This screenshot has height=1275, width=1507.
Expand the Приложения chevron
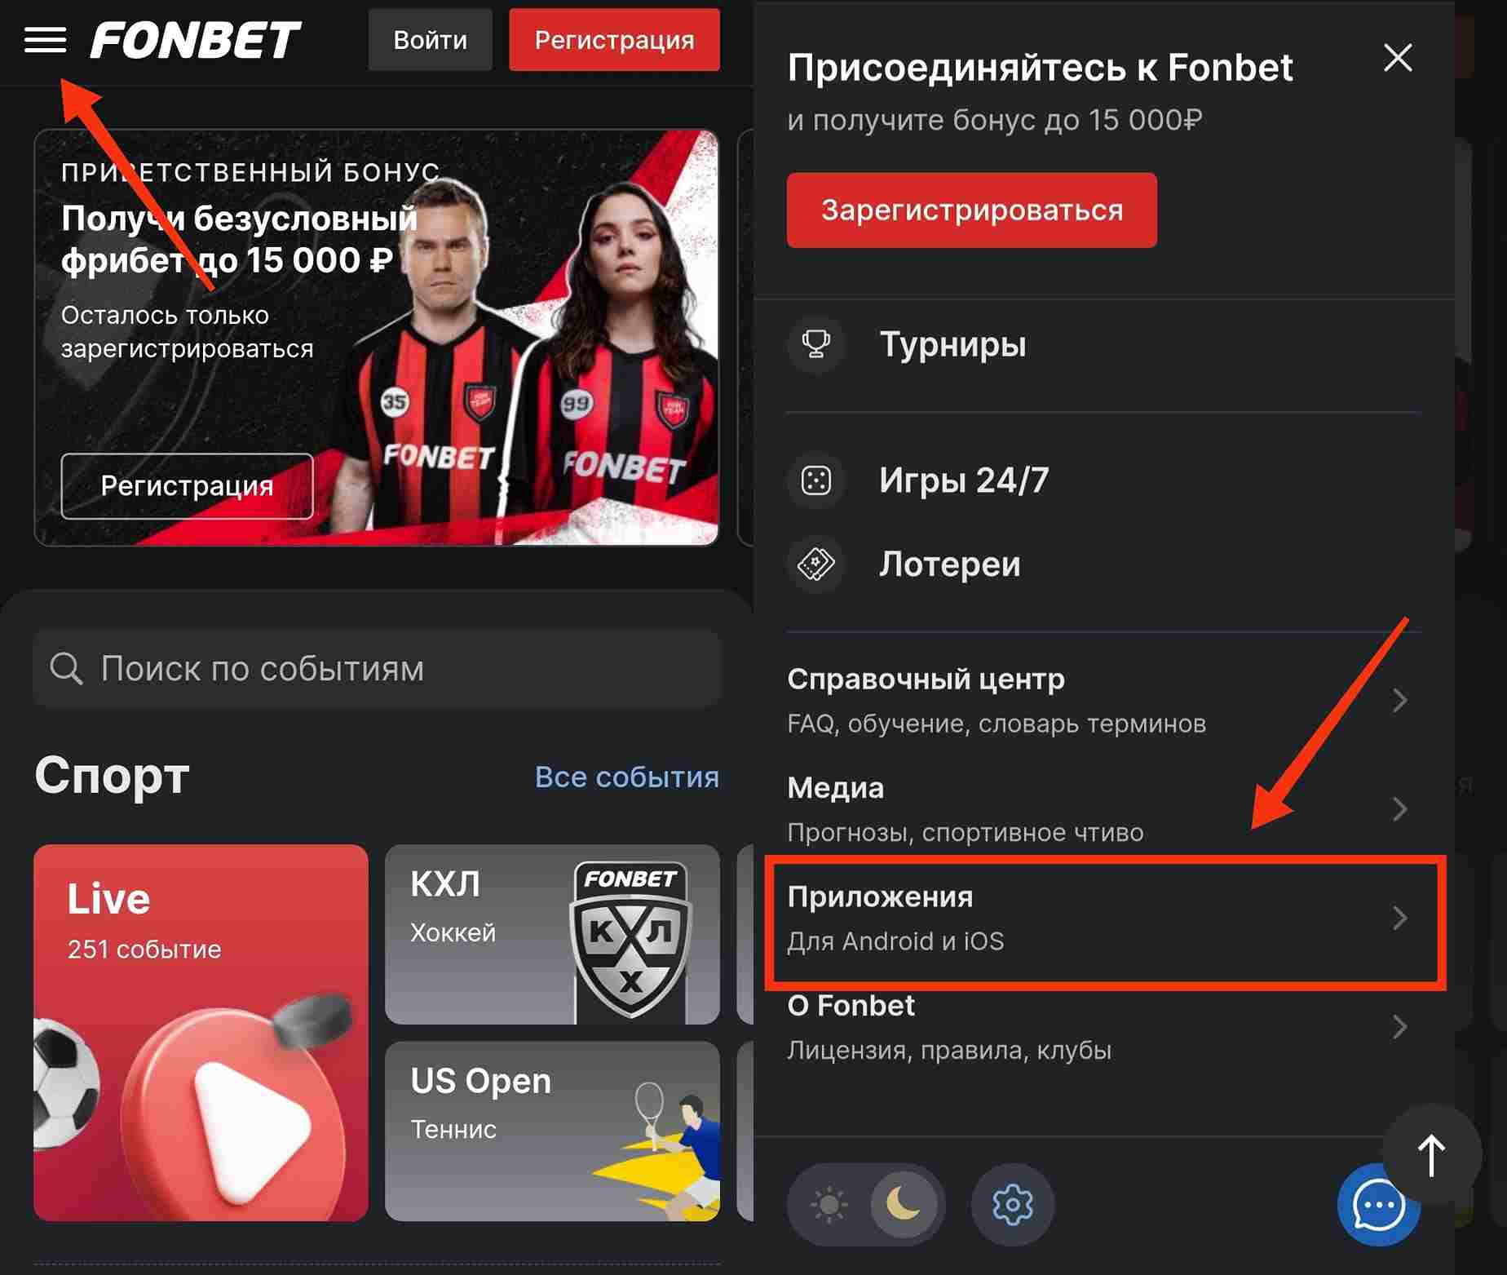pyautogui.click(x=1399, y=918)
